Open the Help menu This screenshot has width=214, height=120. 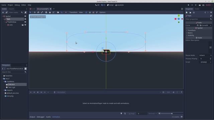(29, 5)
